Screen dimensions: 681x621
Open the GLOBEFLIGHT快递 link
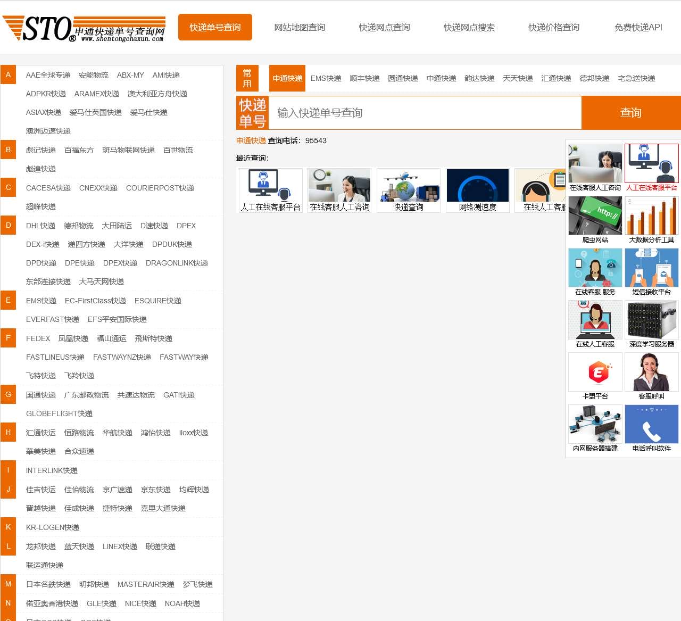click(59, 413)
